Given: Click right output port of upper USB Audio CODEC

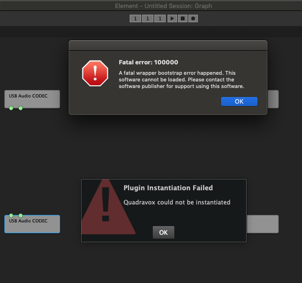Looking at the screenshot, I should point(21,108).
